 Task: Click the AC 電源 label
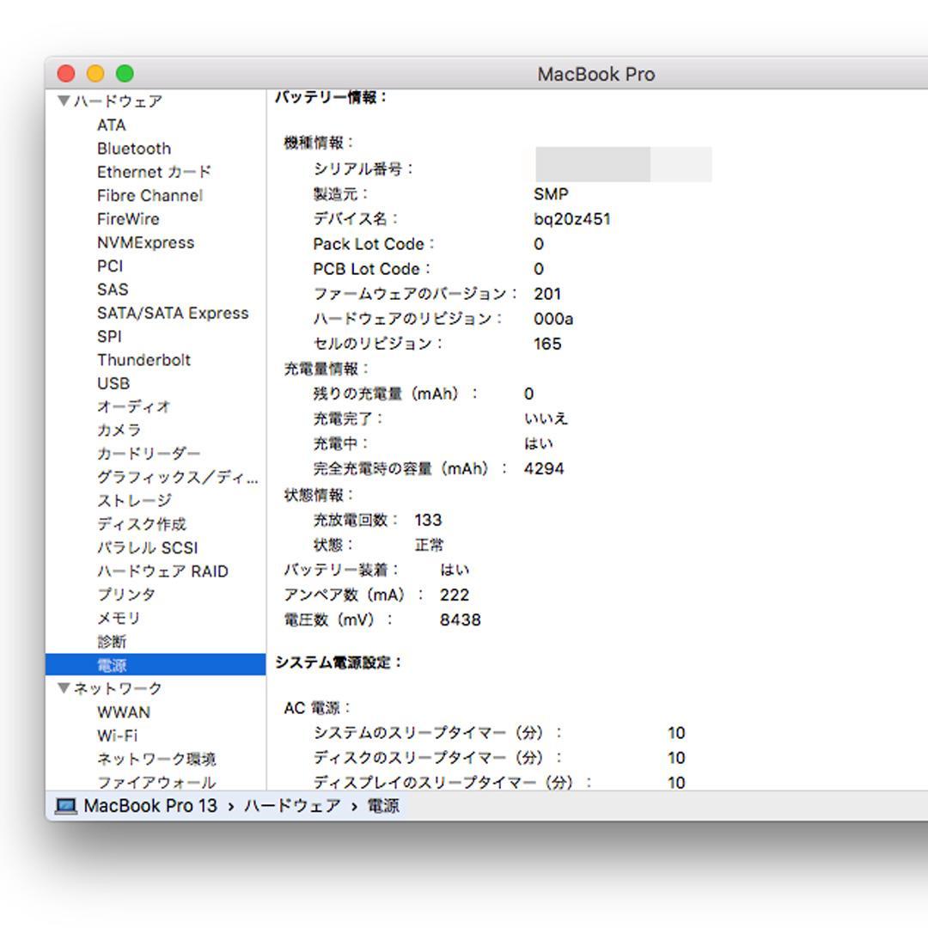tap(317, 708)
